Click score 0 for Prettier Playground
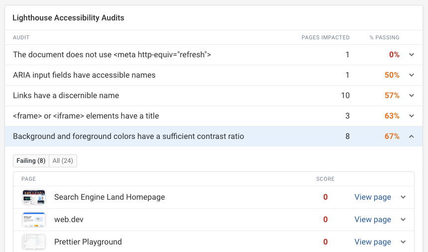428x252 pixels. tap(325, 242)
